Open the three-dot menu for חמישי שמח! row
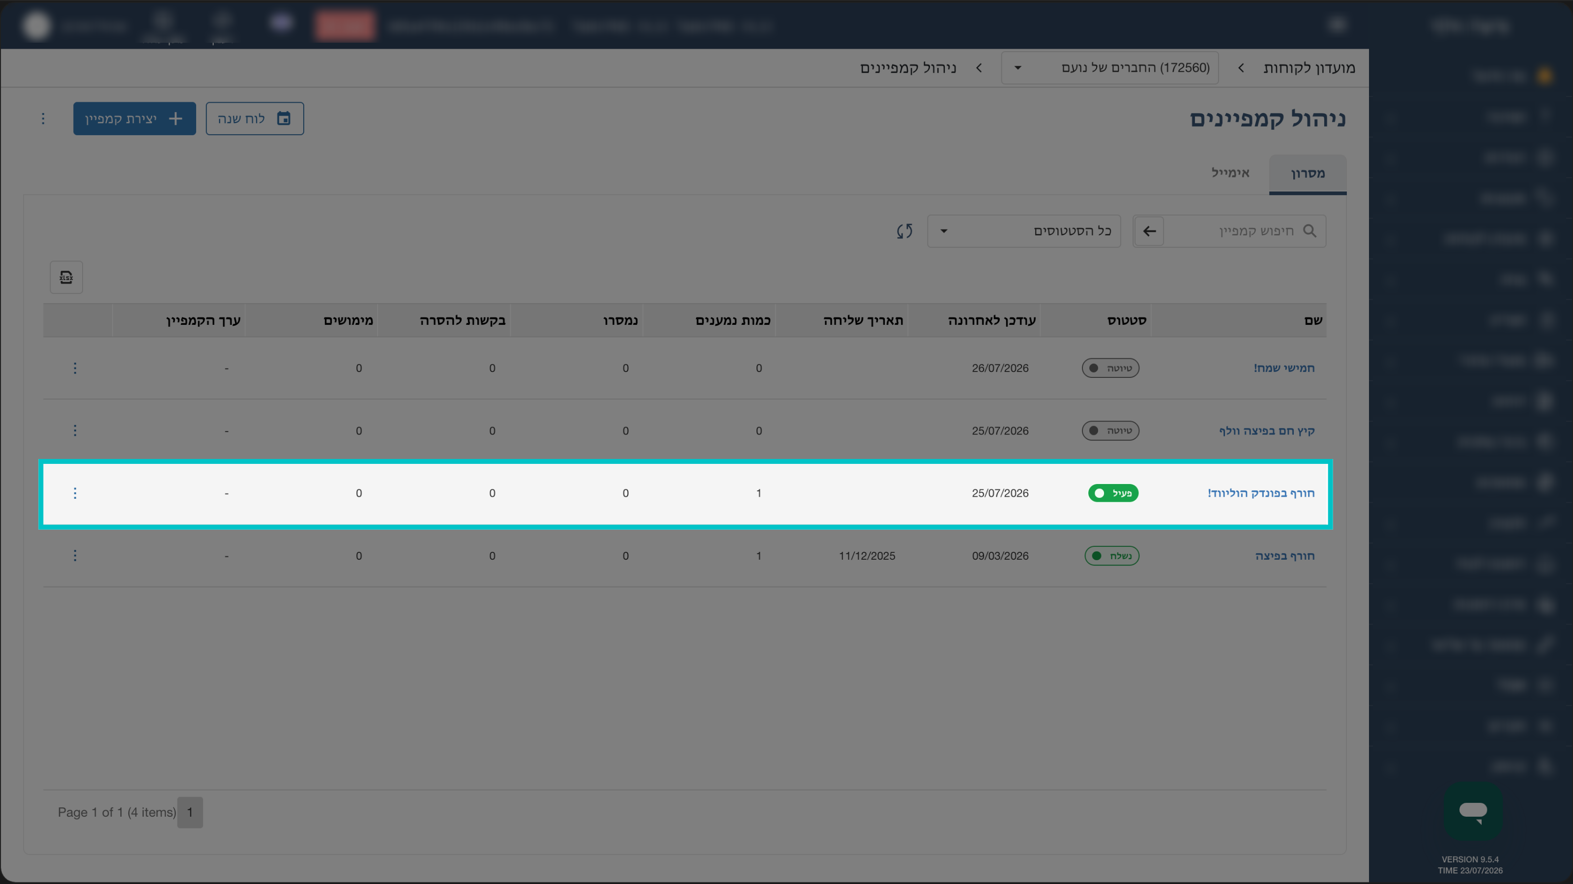 (75, 368)
